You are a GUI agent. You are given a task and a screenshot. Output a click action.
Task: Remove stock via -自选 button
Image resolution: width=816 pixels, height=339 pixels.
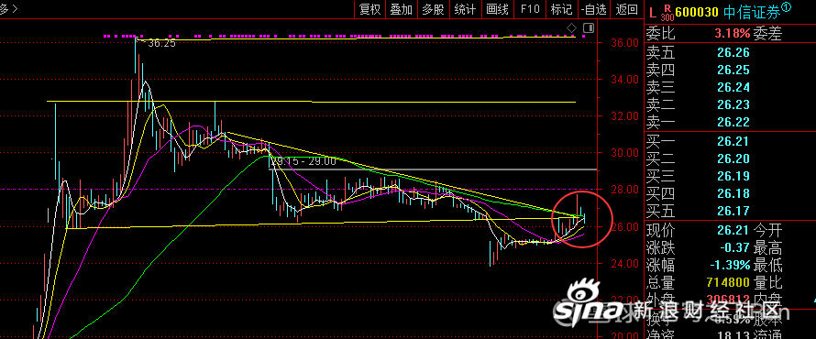coord(594,9)
